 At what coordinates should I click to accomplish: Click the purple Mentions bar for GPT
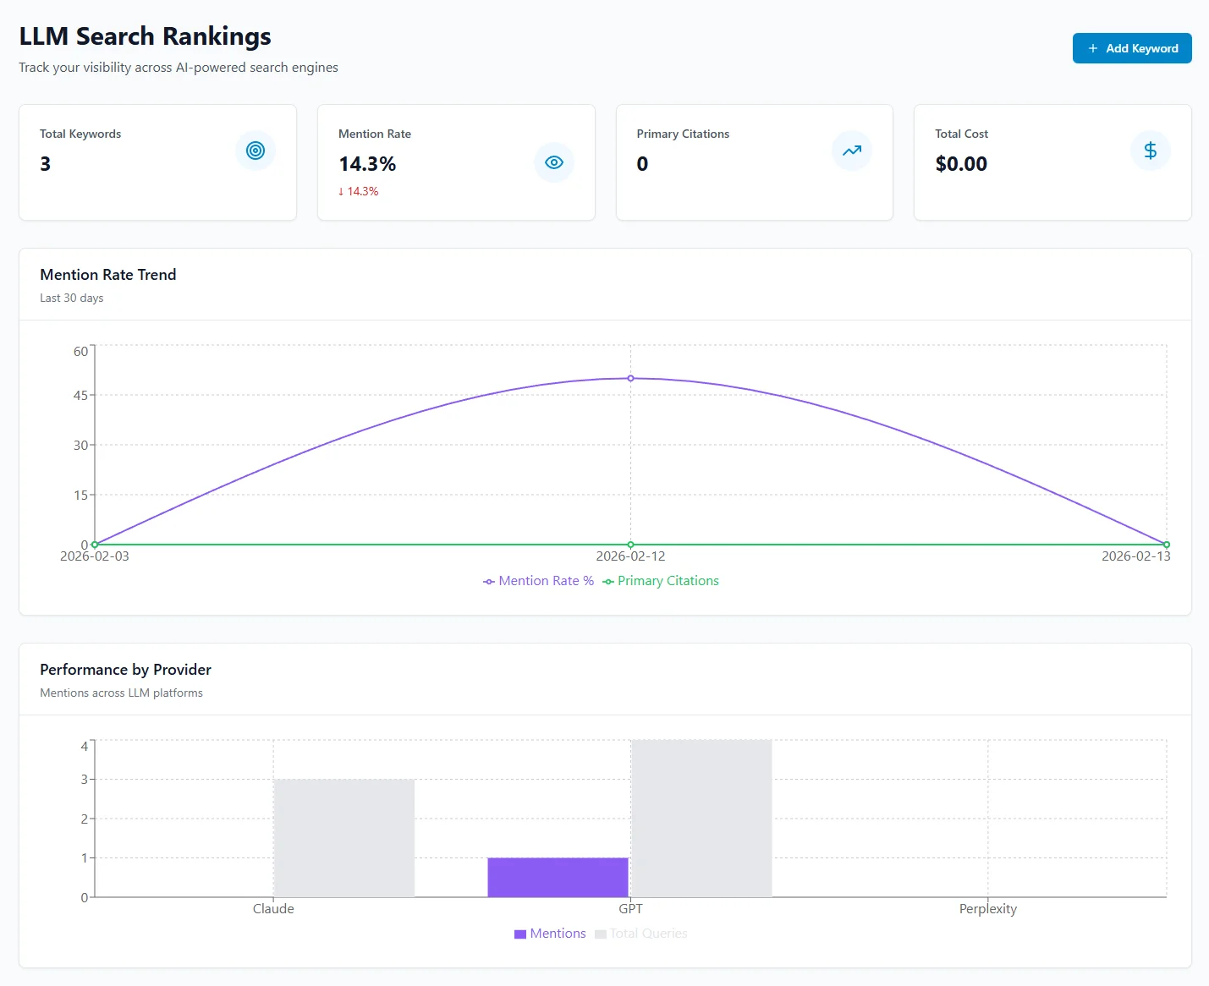coord(558,878)
